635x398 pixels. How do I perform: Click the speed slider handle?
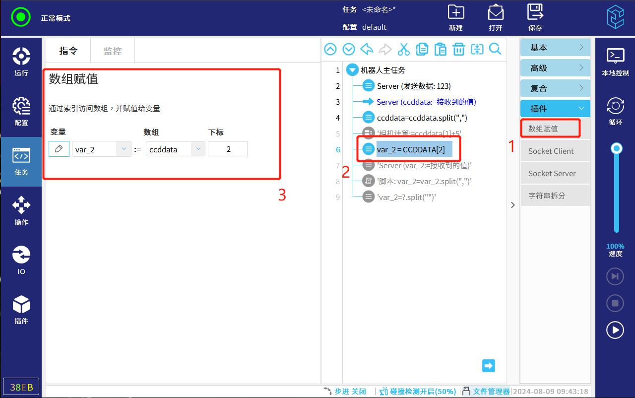(617, 148)
